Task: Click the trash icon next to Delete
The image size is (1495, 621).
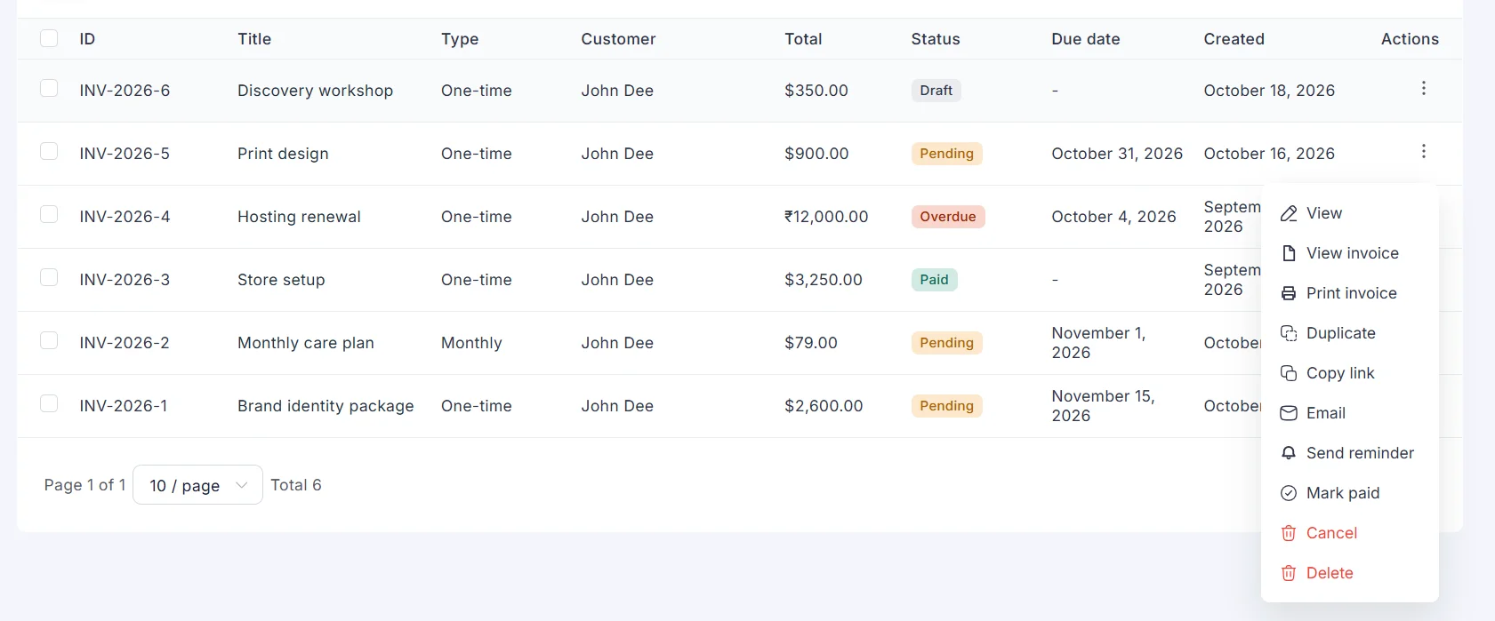Action: click(1288, 573)
